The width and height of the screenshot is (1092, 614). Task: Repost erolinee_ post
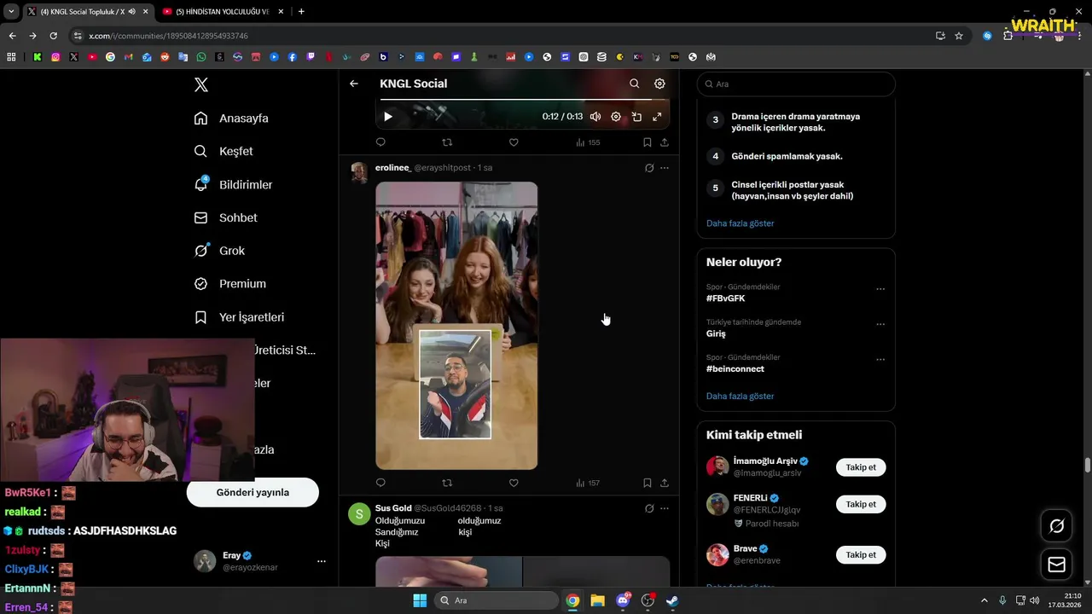[447, 483]
